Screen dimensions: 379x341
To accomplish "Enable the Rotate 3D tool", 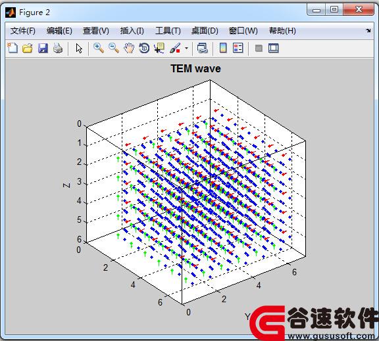I will tap(144, 48).
